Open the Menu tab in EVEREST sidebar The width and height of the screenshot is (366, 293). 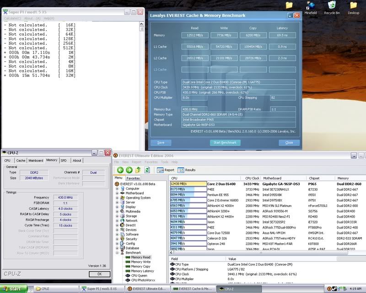click(x=118, y=178)
